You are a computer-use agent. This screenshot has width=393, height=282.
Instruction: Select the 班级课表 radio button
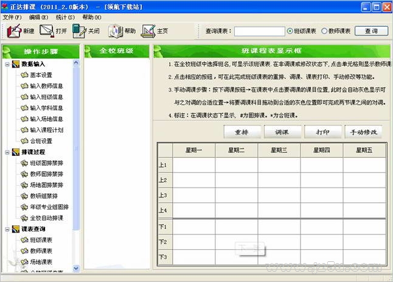click(290, 31)
